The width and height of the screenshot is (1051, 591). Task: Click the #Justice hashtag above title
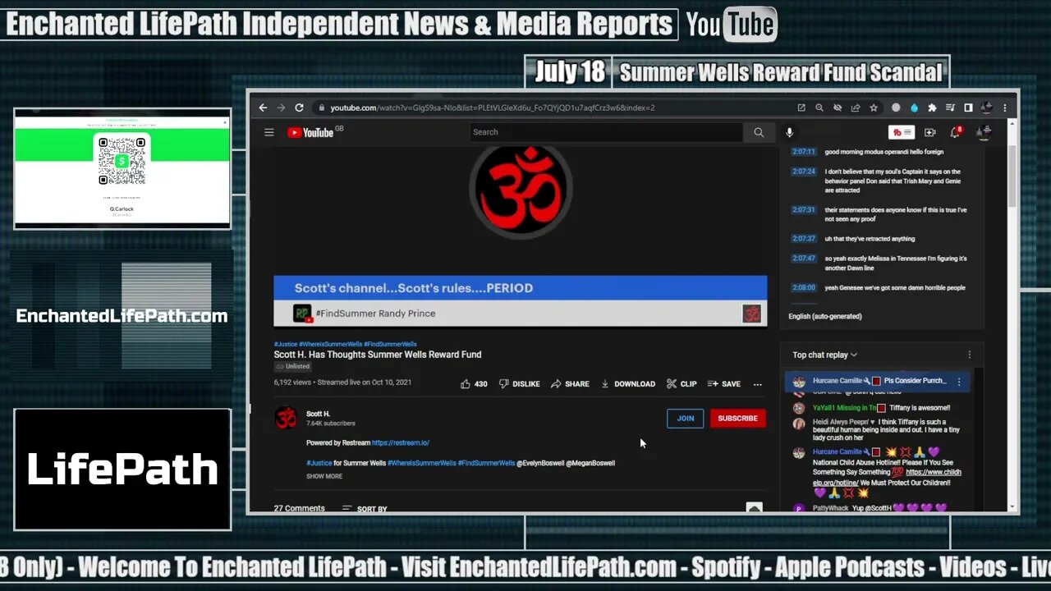tap(285, 344)
